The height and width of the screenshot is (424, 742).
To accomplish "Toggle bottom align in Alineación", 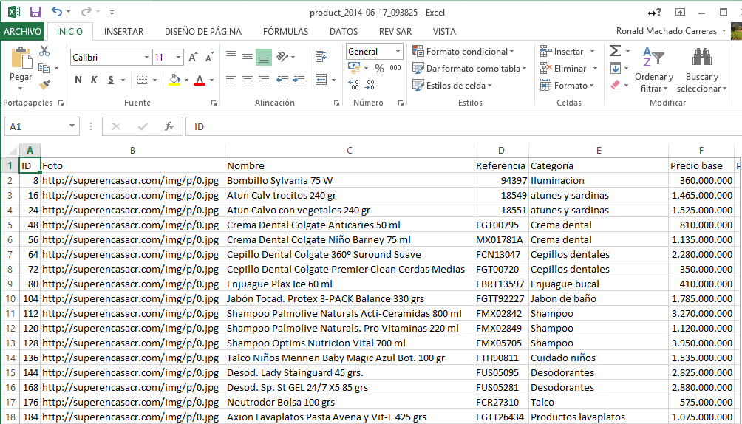I will (263, 57).
